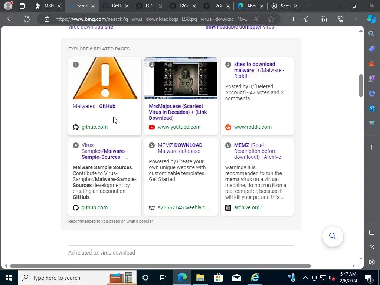Open the sidebar Search icon

point(371,34)
